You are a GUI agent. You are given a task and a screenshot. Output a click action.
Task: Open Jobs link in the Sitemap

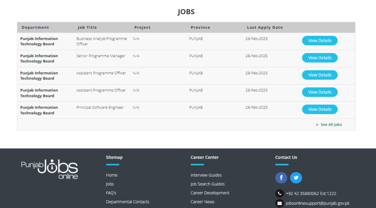click(110, 184)
